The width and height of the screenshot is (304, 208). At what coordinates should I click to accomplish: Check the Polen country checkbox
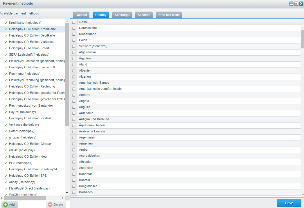[74, 40]
